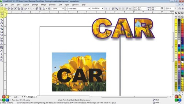184x104 pixels.
Task: Open the Application Launcher icon
Action: click(x=44, y=9)
